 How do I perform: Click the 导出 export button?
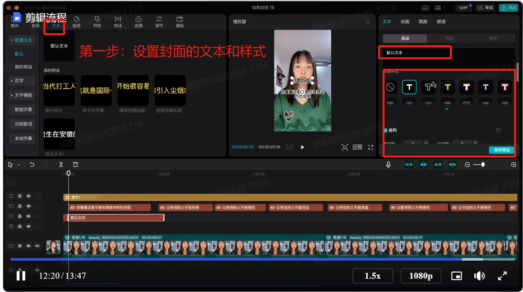coord(509,8)
